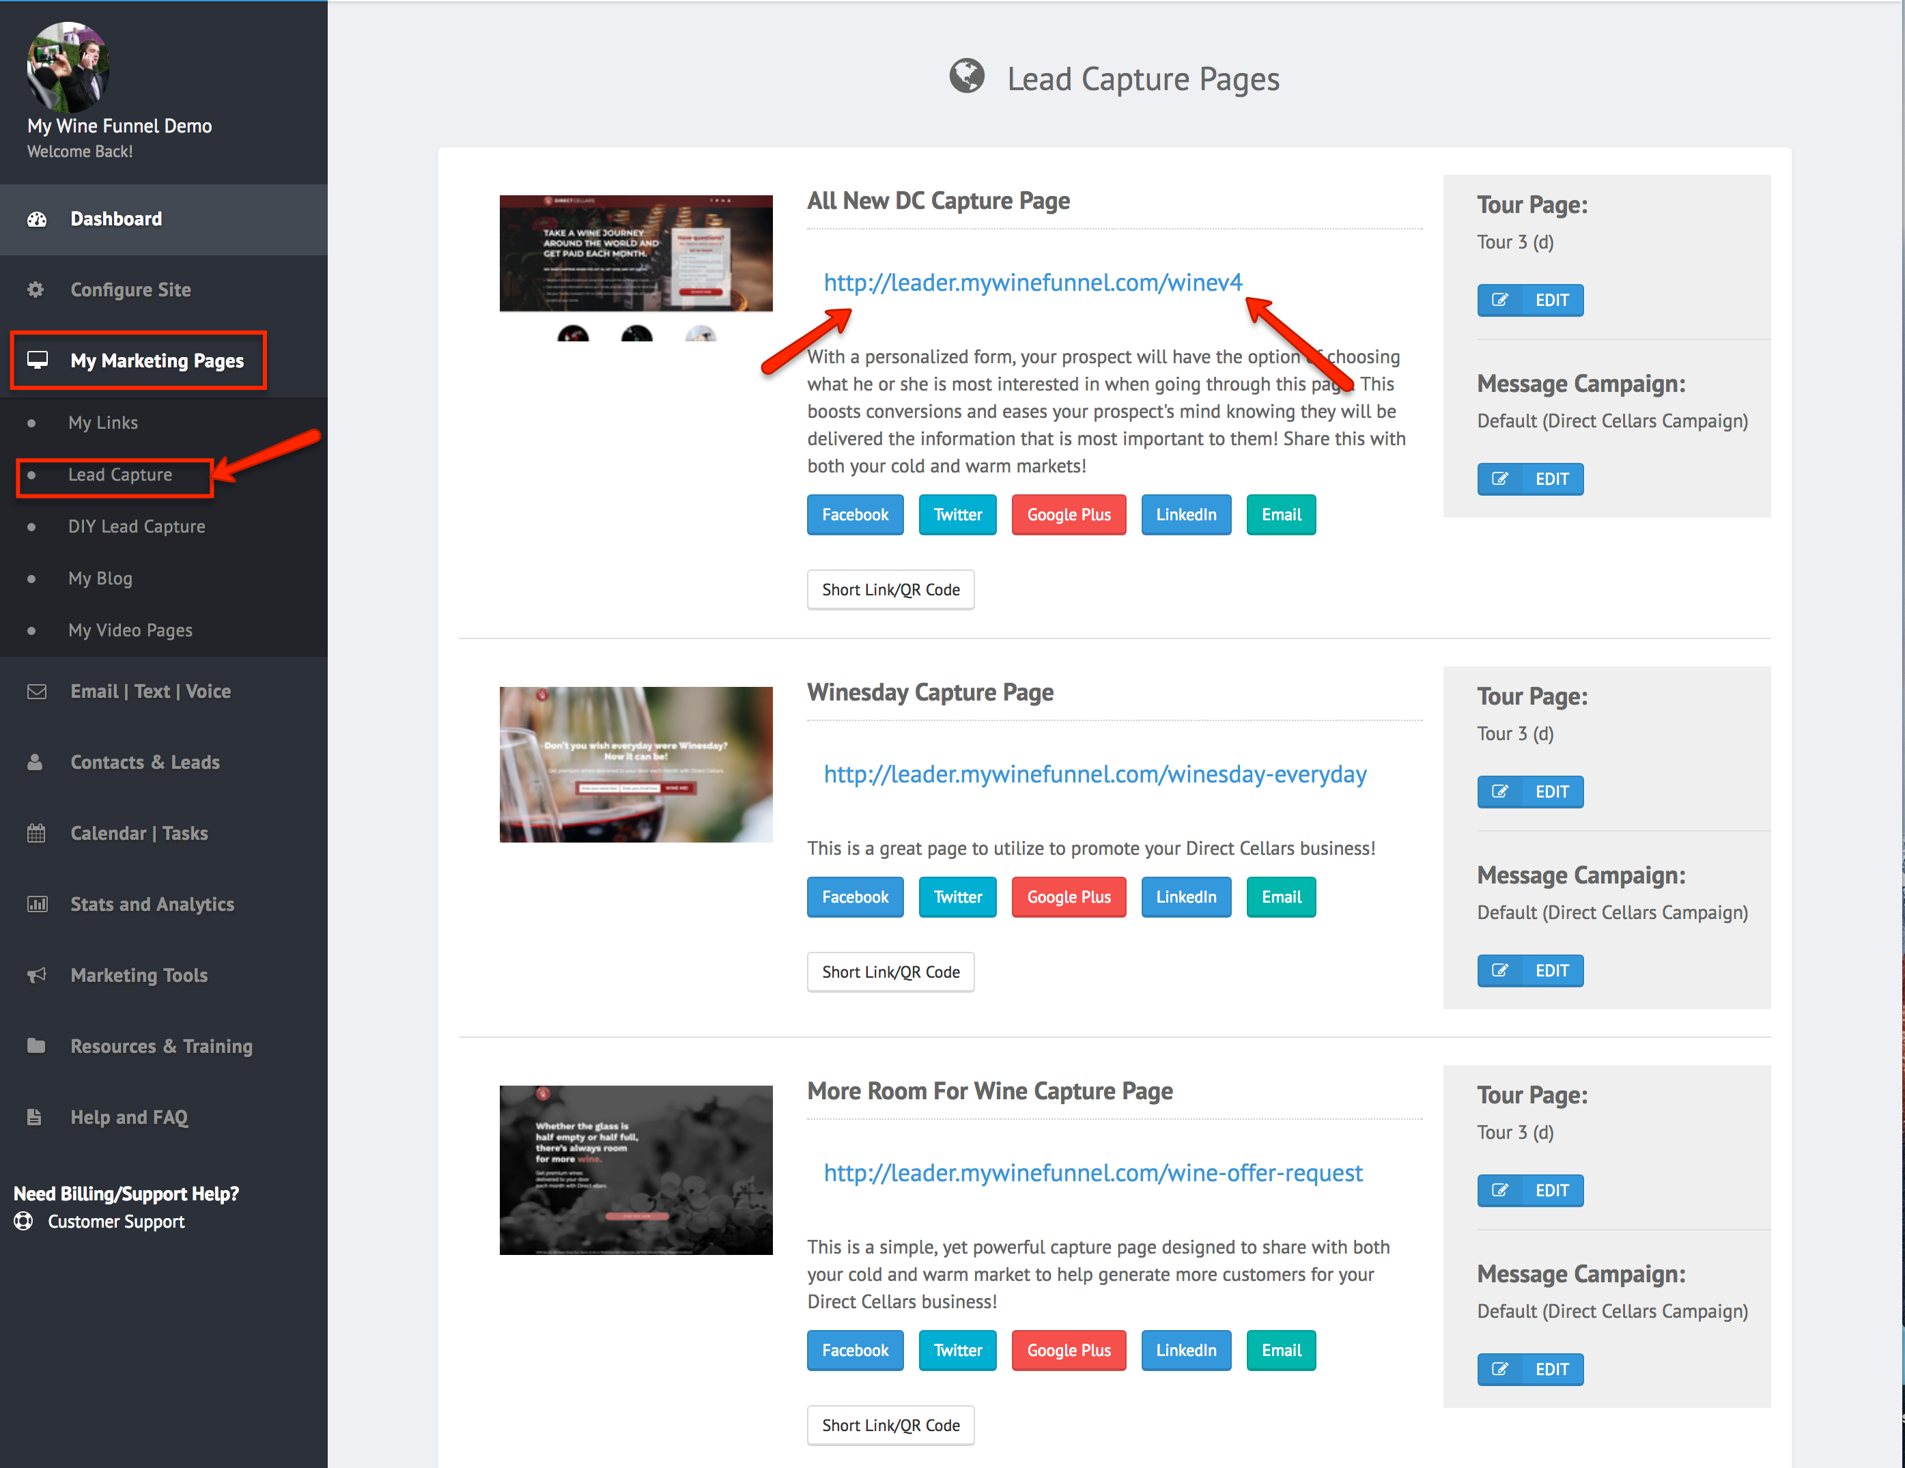Image resolution: width=1905 pixels, height=1468 pixels.
Task: Collapse the My Marketing Pages menu
Action: pos(157,361)
